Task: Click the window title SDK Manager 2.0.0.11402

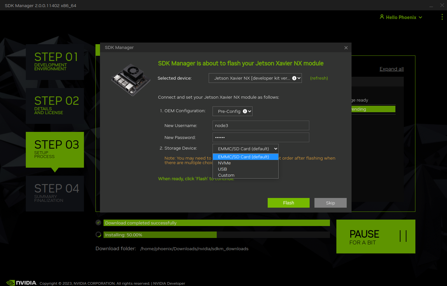Action: pos(41,5)
